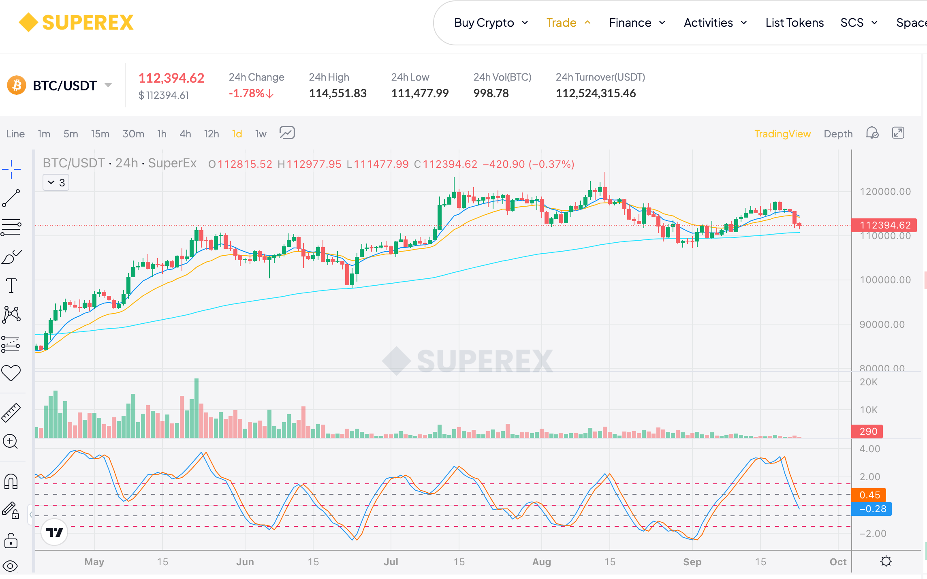Image resolution: width=927 pixels, height=579 pixels.
Task: Toggle lock all drawing tools
Action: [11, 541]
